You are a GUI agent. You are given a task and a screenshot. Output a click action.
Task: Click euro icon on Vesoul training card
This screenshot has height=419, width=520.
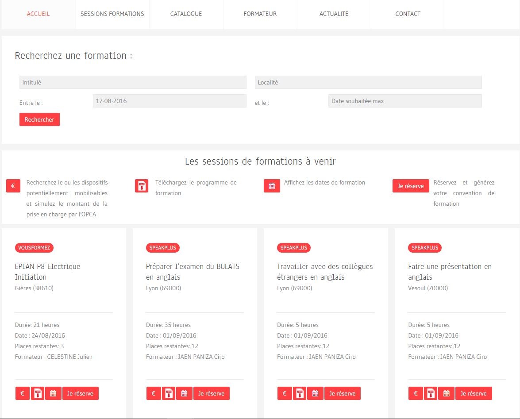(416, 393)
